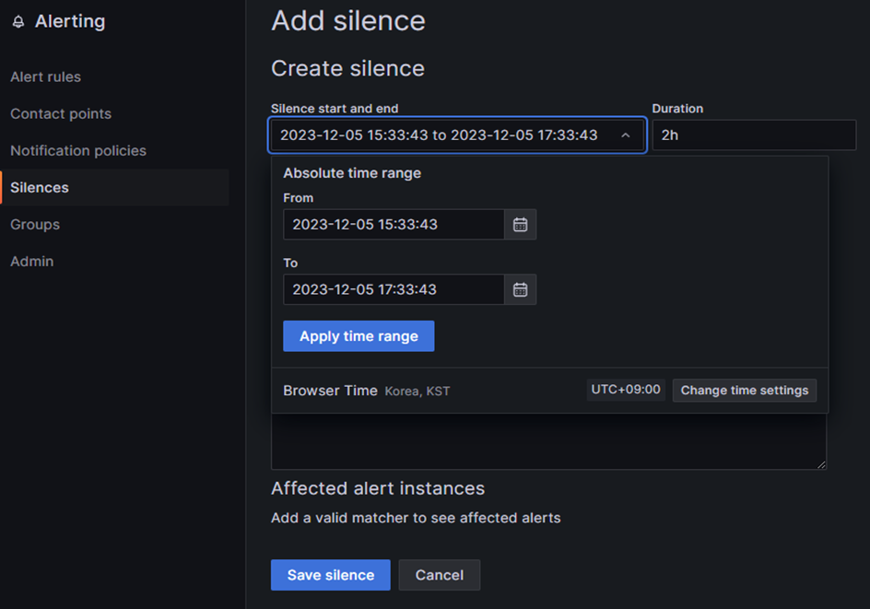Image resolution: width=870 pixels, height=609 pixels.
Task: Click 'Affected alert instances' heading
Action: point(378,488)
